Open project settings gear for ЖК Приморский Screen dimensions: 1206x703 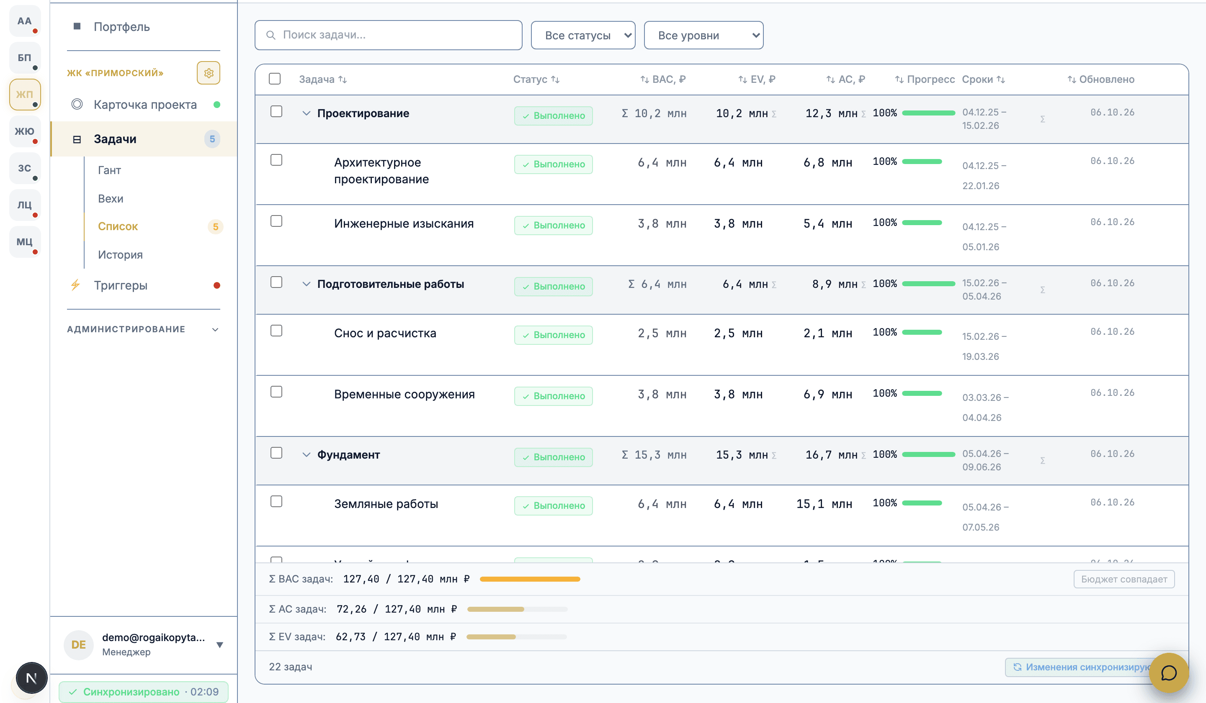coord(208,73)
